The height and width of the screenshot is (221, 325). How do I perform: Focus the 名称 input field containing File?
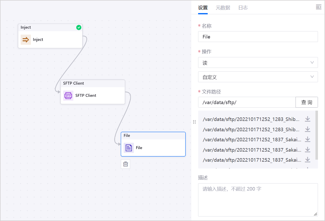[258, 37]
